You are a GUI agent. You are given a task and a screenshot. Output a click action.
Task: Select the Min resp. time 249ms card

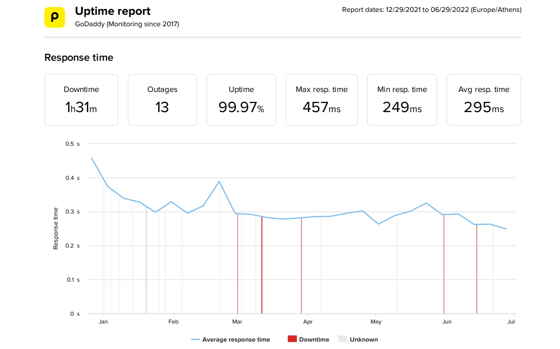click(x=402, y=100)
